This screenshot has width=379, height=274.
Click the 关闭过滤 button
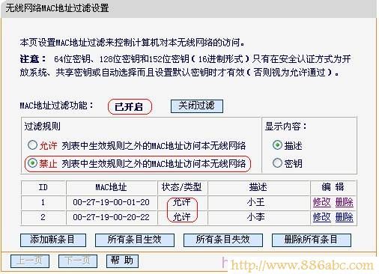[197, 106]
